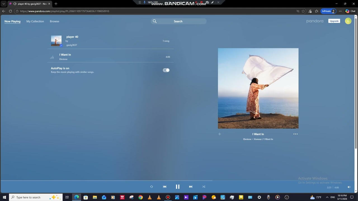358x201 pixels.
Task: Visit the gavig3637 profile link
Action: (x=72, y=45)
